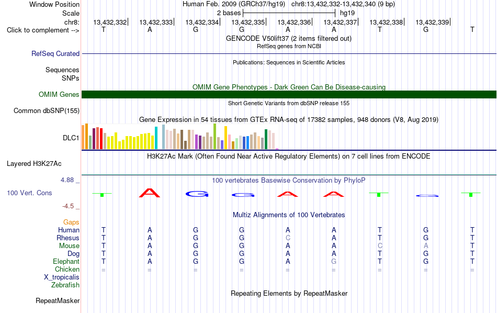Image resolution: width=497 pixels, height=313 pixels.
Task: Select the Elephant alignment row label
Action: pyautogui.click(x=66, y=261)
